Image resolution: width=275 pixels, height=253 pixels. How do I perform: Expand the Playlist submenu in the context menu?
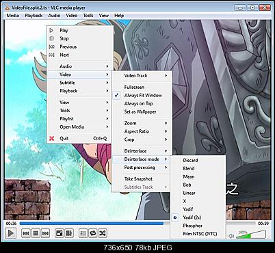click(x=80, y=119)
